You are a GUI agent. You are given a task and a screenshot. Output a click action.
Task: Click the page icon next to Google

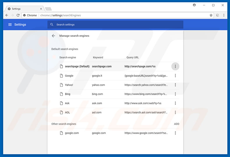tap(61, 76)
